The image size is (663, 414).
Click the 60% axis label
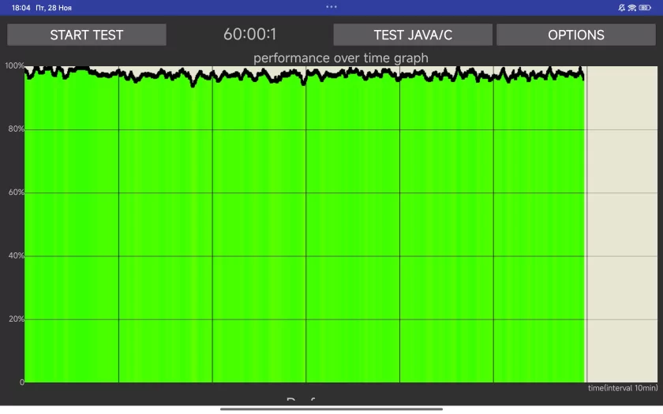coord(15,192)
